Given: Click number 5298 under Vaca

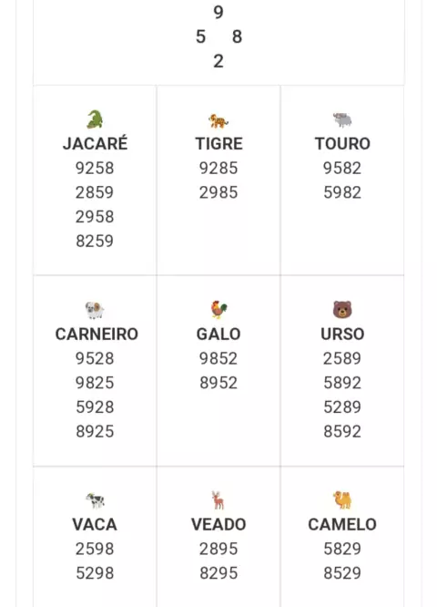Looking at the screenshot, I should [95, 573].
